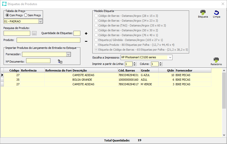
Task: Select the Sem Preço radio option
Action: click(26, 15)
